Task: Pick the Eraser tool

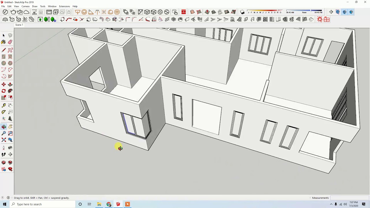Action: tap(10, 42)
